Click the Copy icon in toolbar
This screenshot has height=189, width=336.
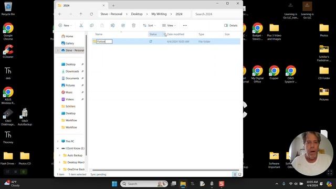click(91, 26)
